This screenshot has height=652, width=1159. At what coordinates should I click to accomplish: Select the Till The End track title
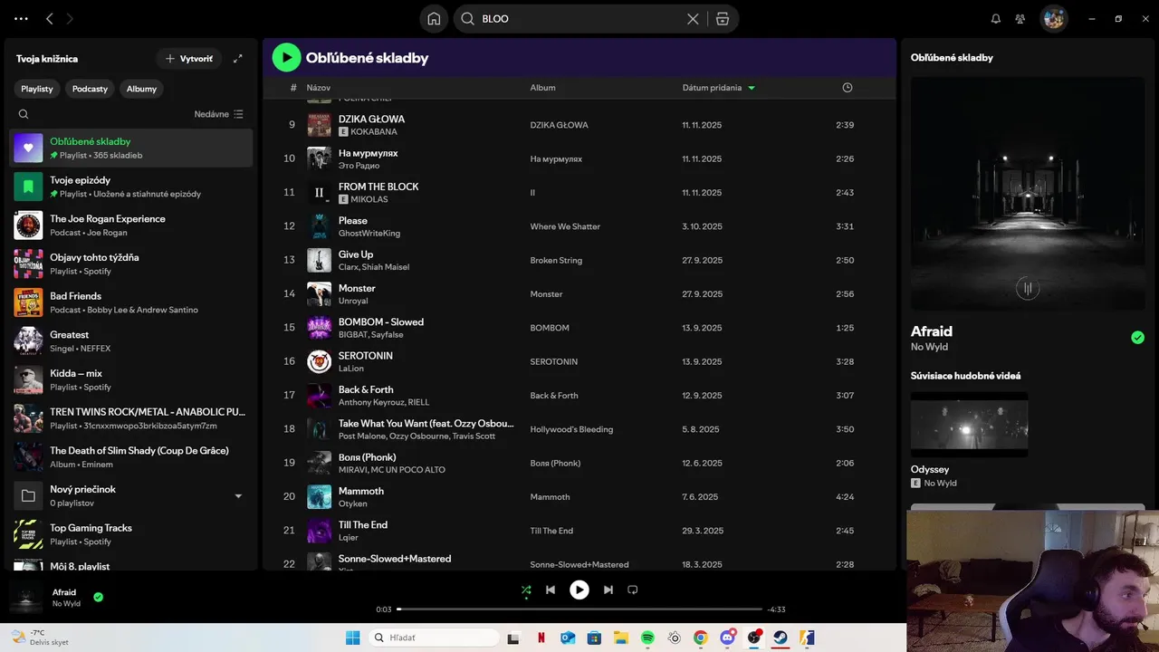[363, 524]
